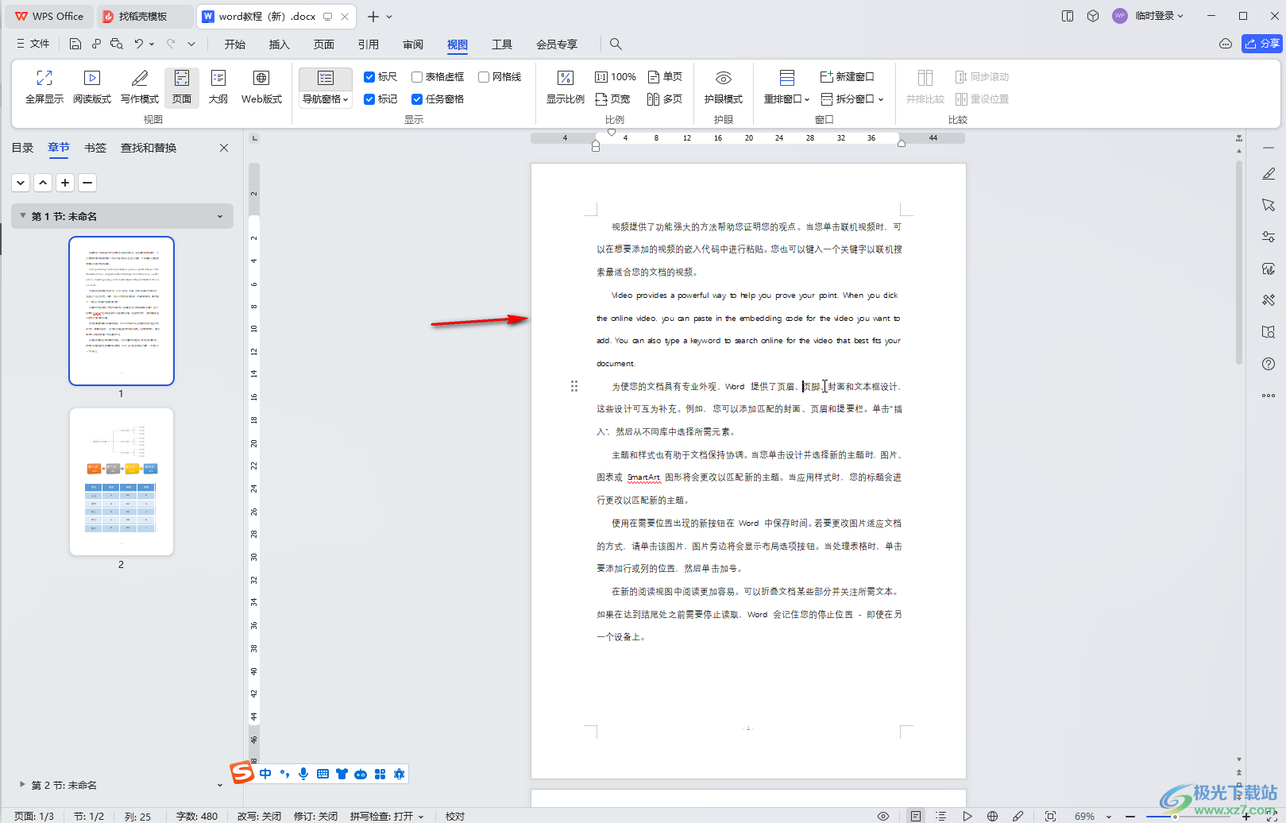Switch to Web layout view
Viewport: 1286px width, 823px height.
click(x=261, y=87)
